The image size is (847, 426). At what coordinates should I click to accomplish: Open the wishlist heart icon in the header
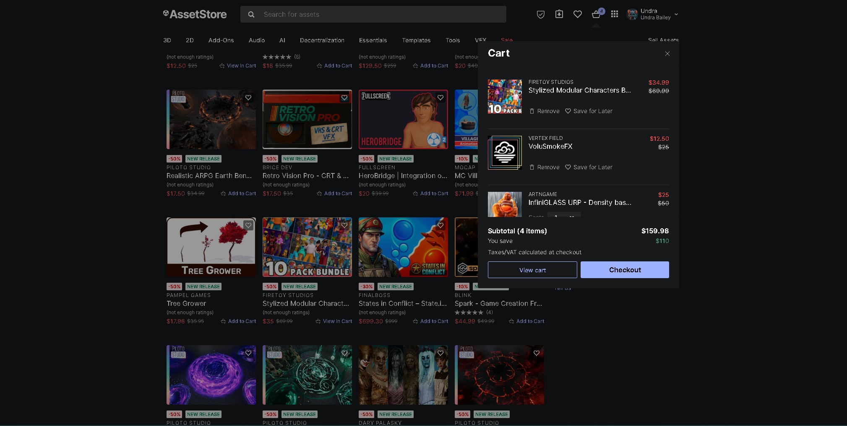pos(578,14)
